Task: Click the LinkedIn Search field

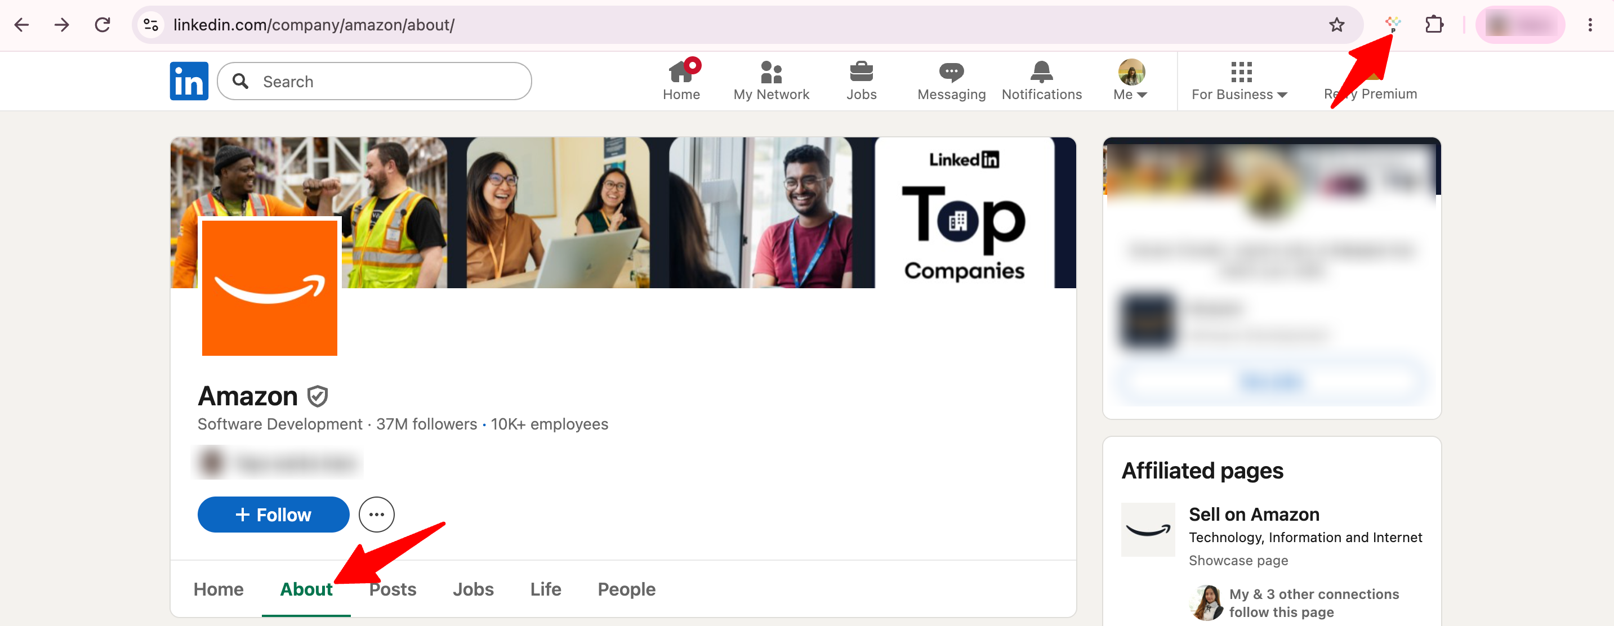Action: coord(374,81)
